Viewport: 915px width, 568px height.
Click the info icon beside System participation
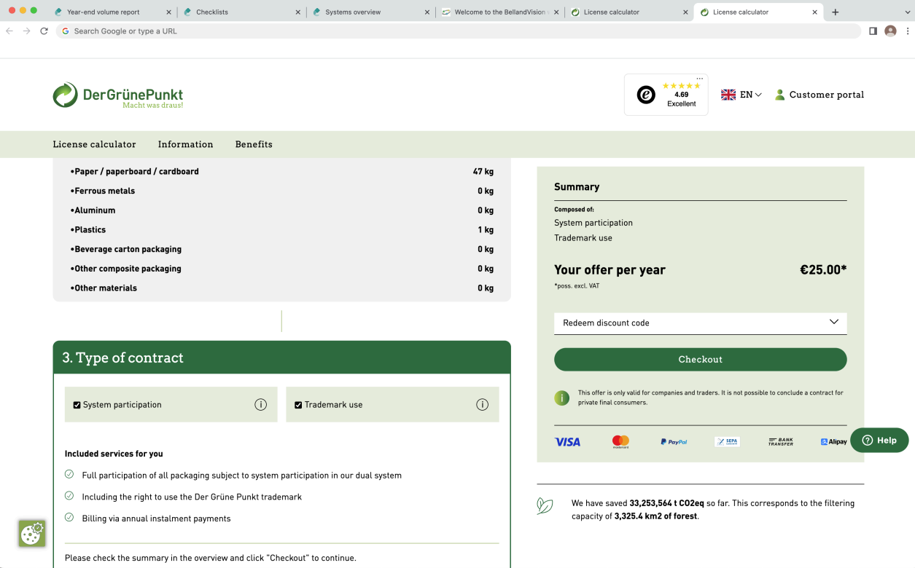point(260,405)
